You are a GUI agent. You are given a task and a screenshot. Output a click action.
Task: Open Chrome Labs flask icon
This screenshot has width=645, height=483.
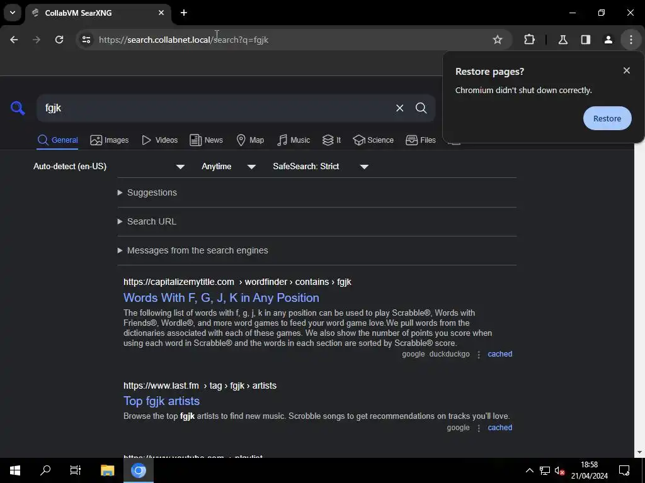[x=562, y=40]
